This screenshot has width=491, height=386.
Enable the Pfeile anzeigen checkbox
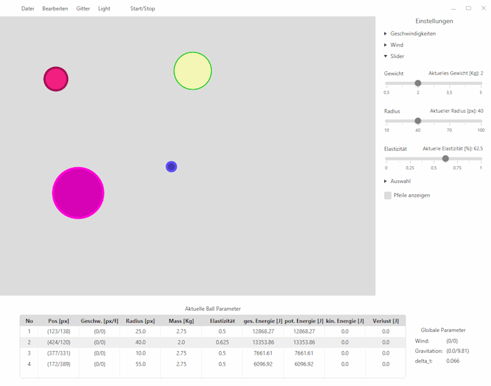point(388,195)
